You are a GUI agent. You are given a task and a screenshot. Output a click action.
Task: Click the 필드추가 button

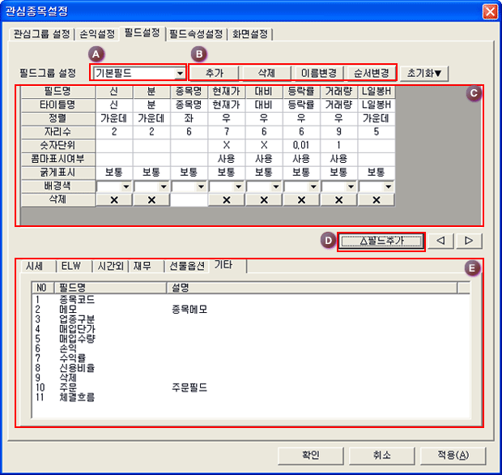tap(381, 241)
